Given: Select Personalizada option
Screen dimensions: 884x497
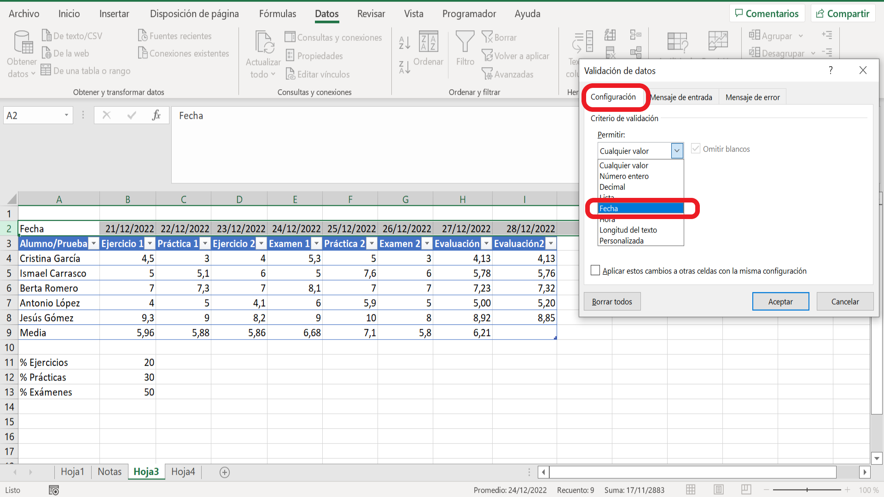Looking at the screenshot, I should [640, 241].
